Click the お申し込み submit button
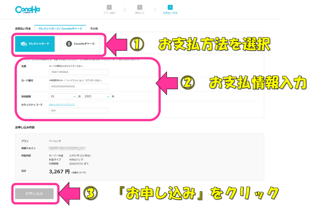 (x=34, y=193)
